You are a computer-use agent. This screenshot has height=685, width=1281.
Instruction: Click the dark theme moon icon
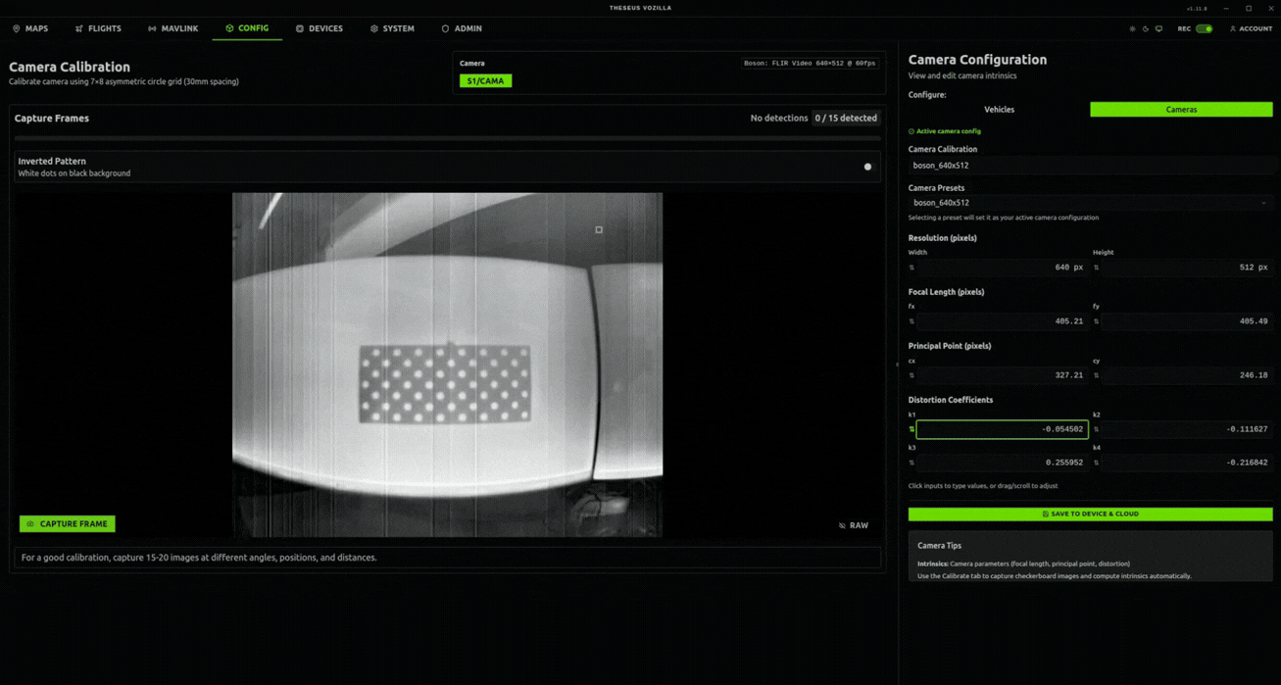click(x=1146, y=29)
